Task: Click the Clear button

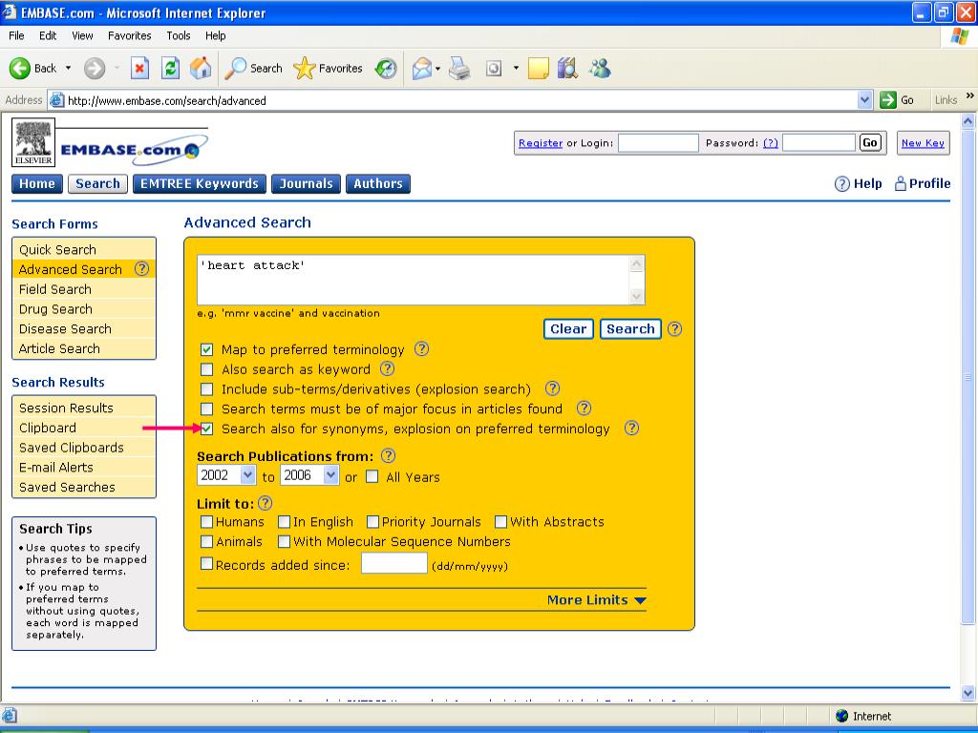Action: [568, 329]
